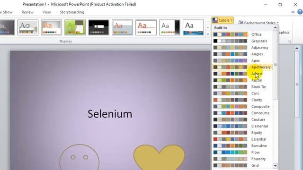Select the Selenium title text on slide
The width and height of the screenshot is (303, 170).
tap(110, 114)
